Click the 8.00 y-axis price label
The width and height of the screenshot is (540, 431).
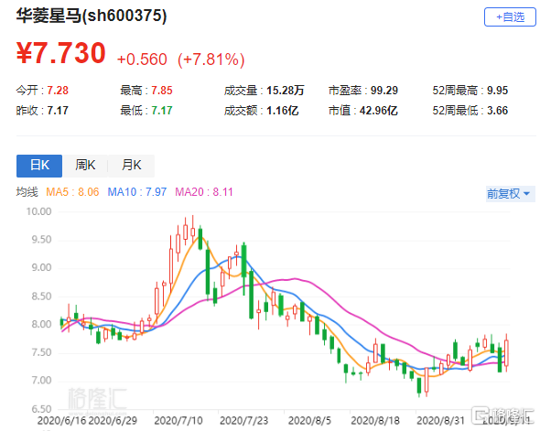click(x=41, y=324)
